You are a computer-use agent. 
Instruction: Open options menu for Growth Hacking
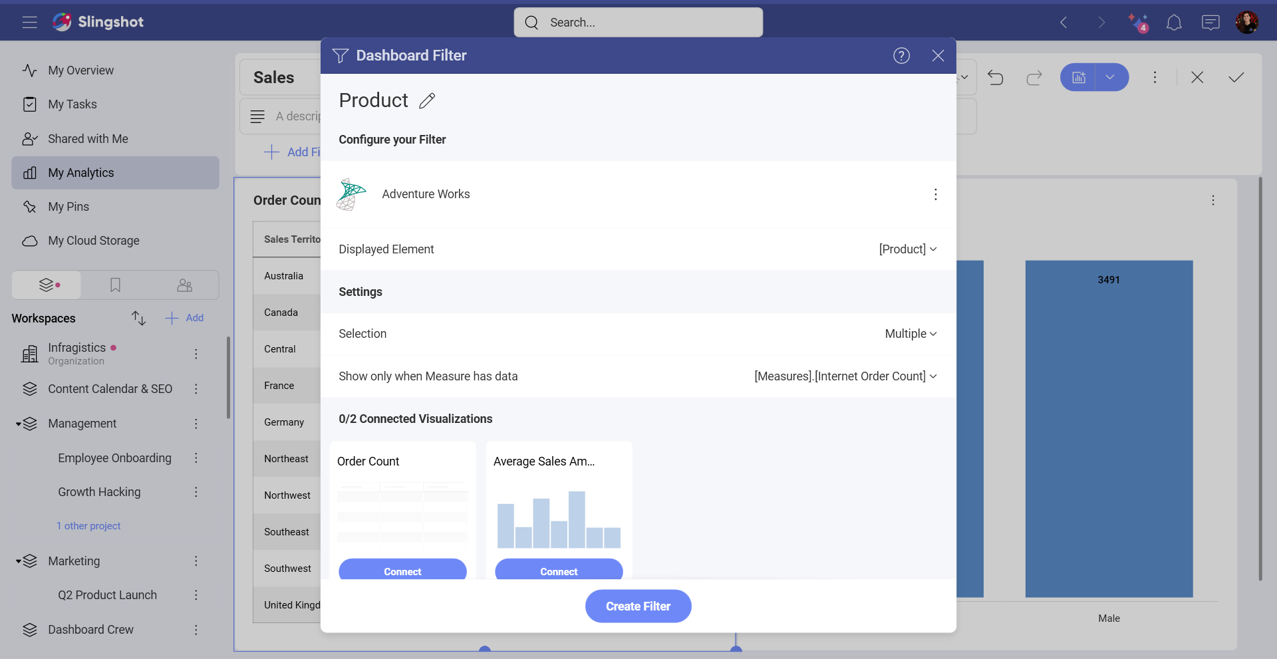point(196,492)
